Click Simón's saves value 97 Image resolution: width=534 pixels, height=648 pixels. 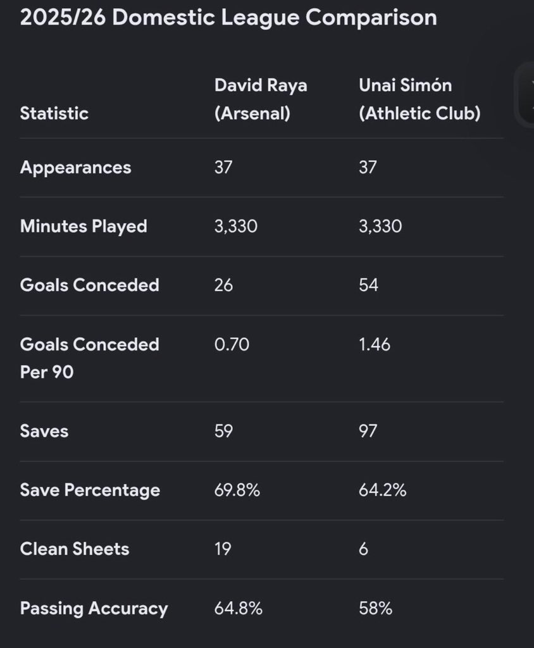[368, 431]
